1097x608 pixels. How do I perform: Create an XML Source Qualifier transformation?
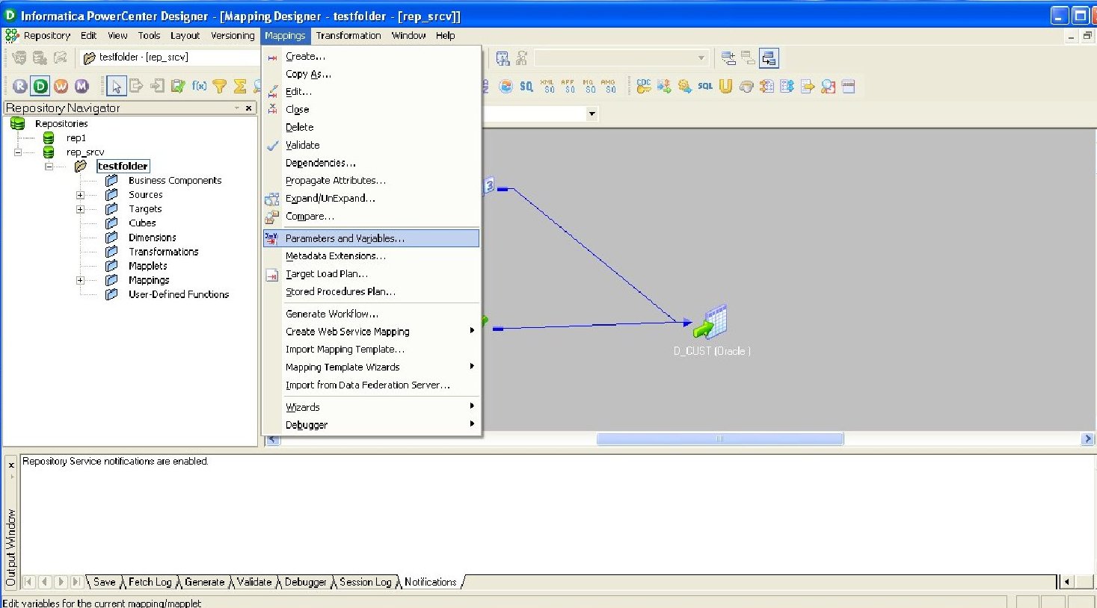tap(547, 86)
